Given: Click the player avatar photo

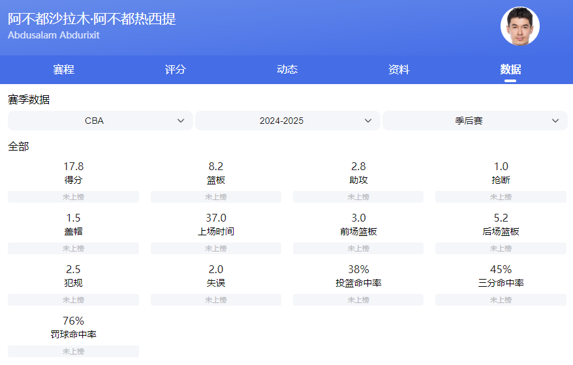Looking at the screenshot, I should point(519,26).
